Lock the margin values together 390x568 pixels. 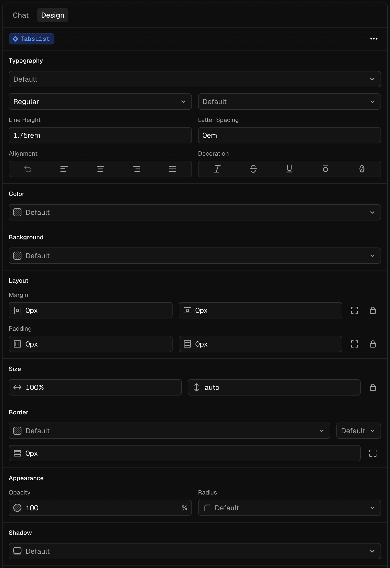373,310
